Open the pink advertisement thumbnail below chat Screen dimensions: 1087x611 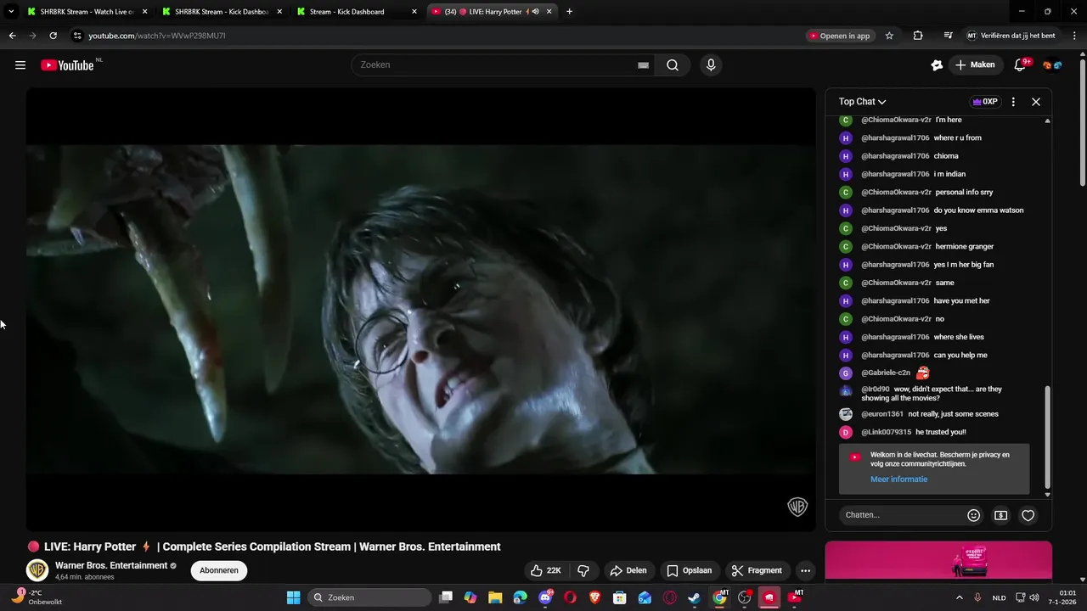(x=938, y=561)
